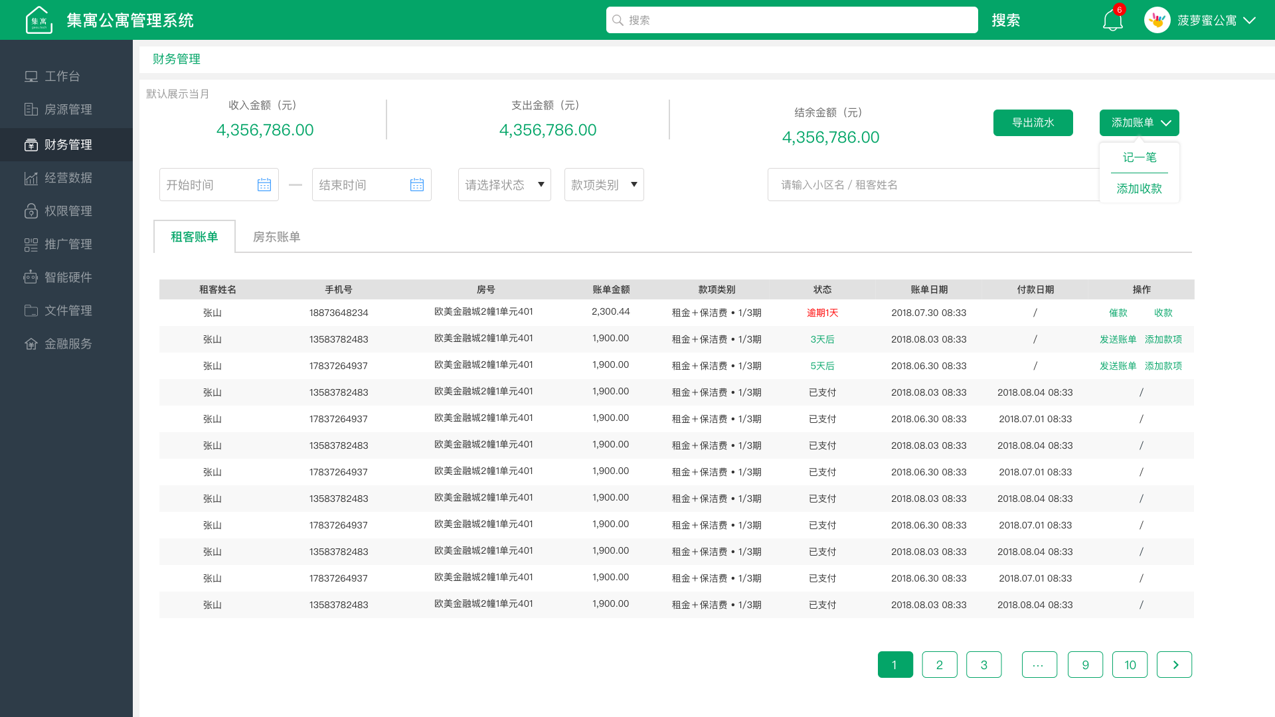Click the 财务管理 breadcrumb title
This screenshot has height=717, width=1275.
[x=177, y=59]
